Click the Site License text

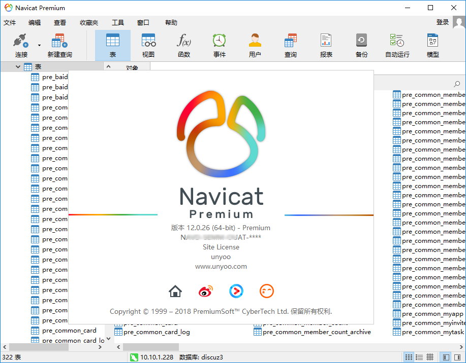[221, 247]
